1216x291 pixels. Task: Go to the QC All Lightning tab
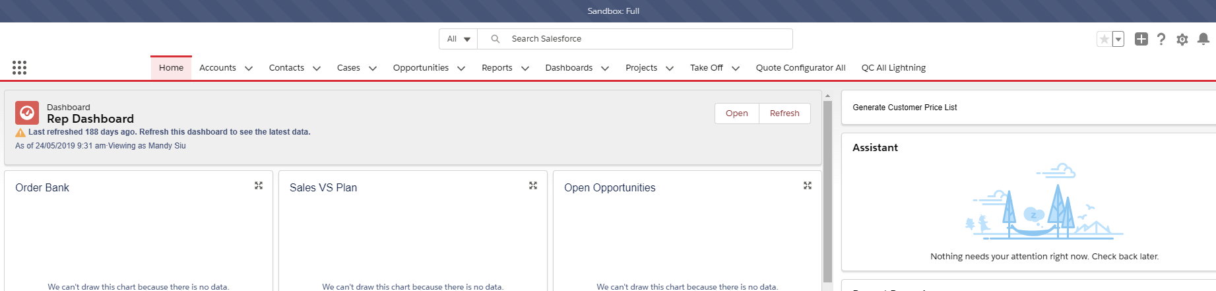click(893, 68)
